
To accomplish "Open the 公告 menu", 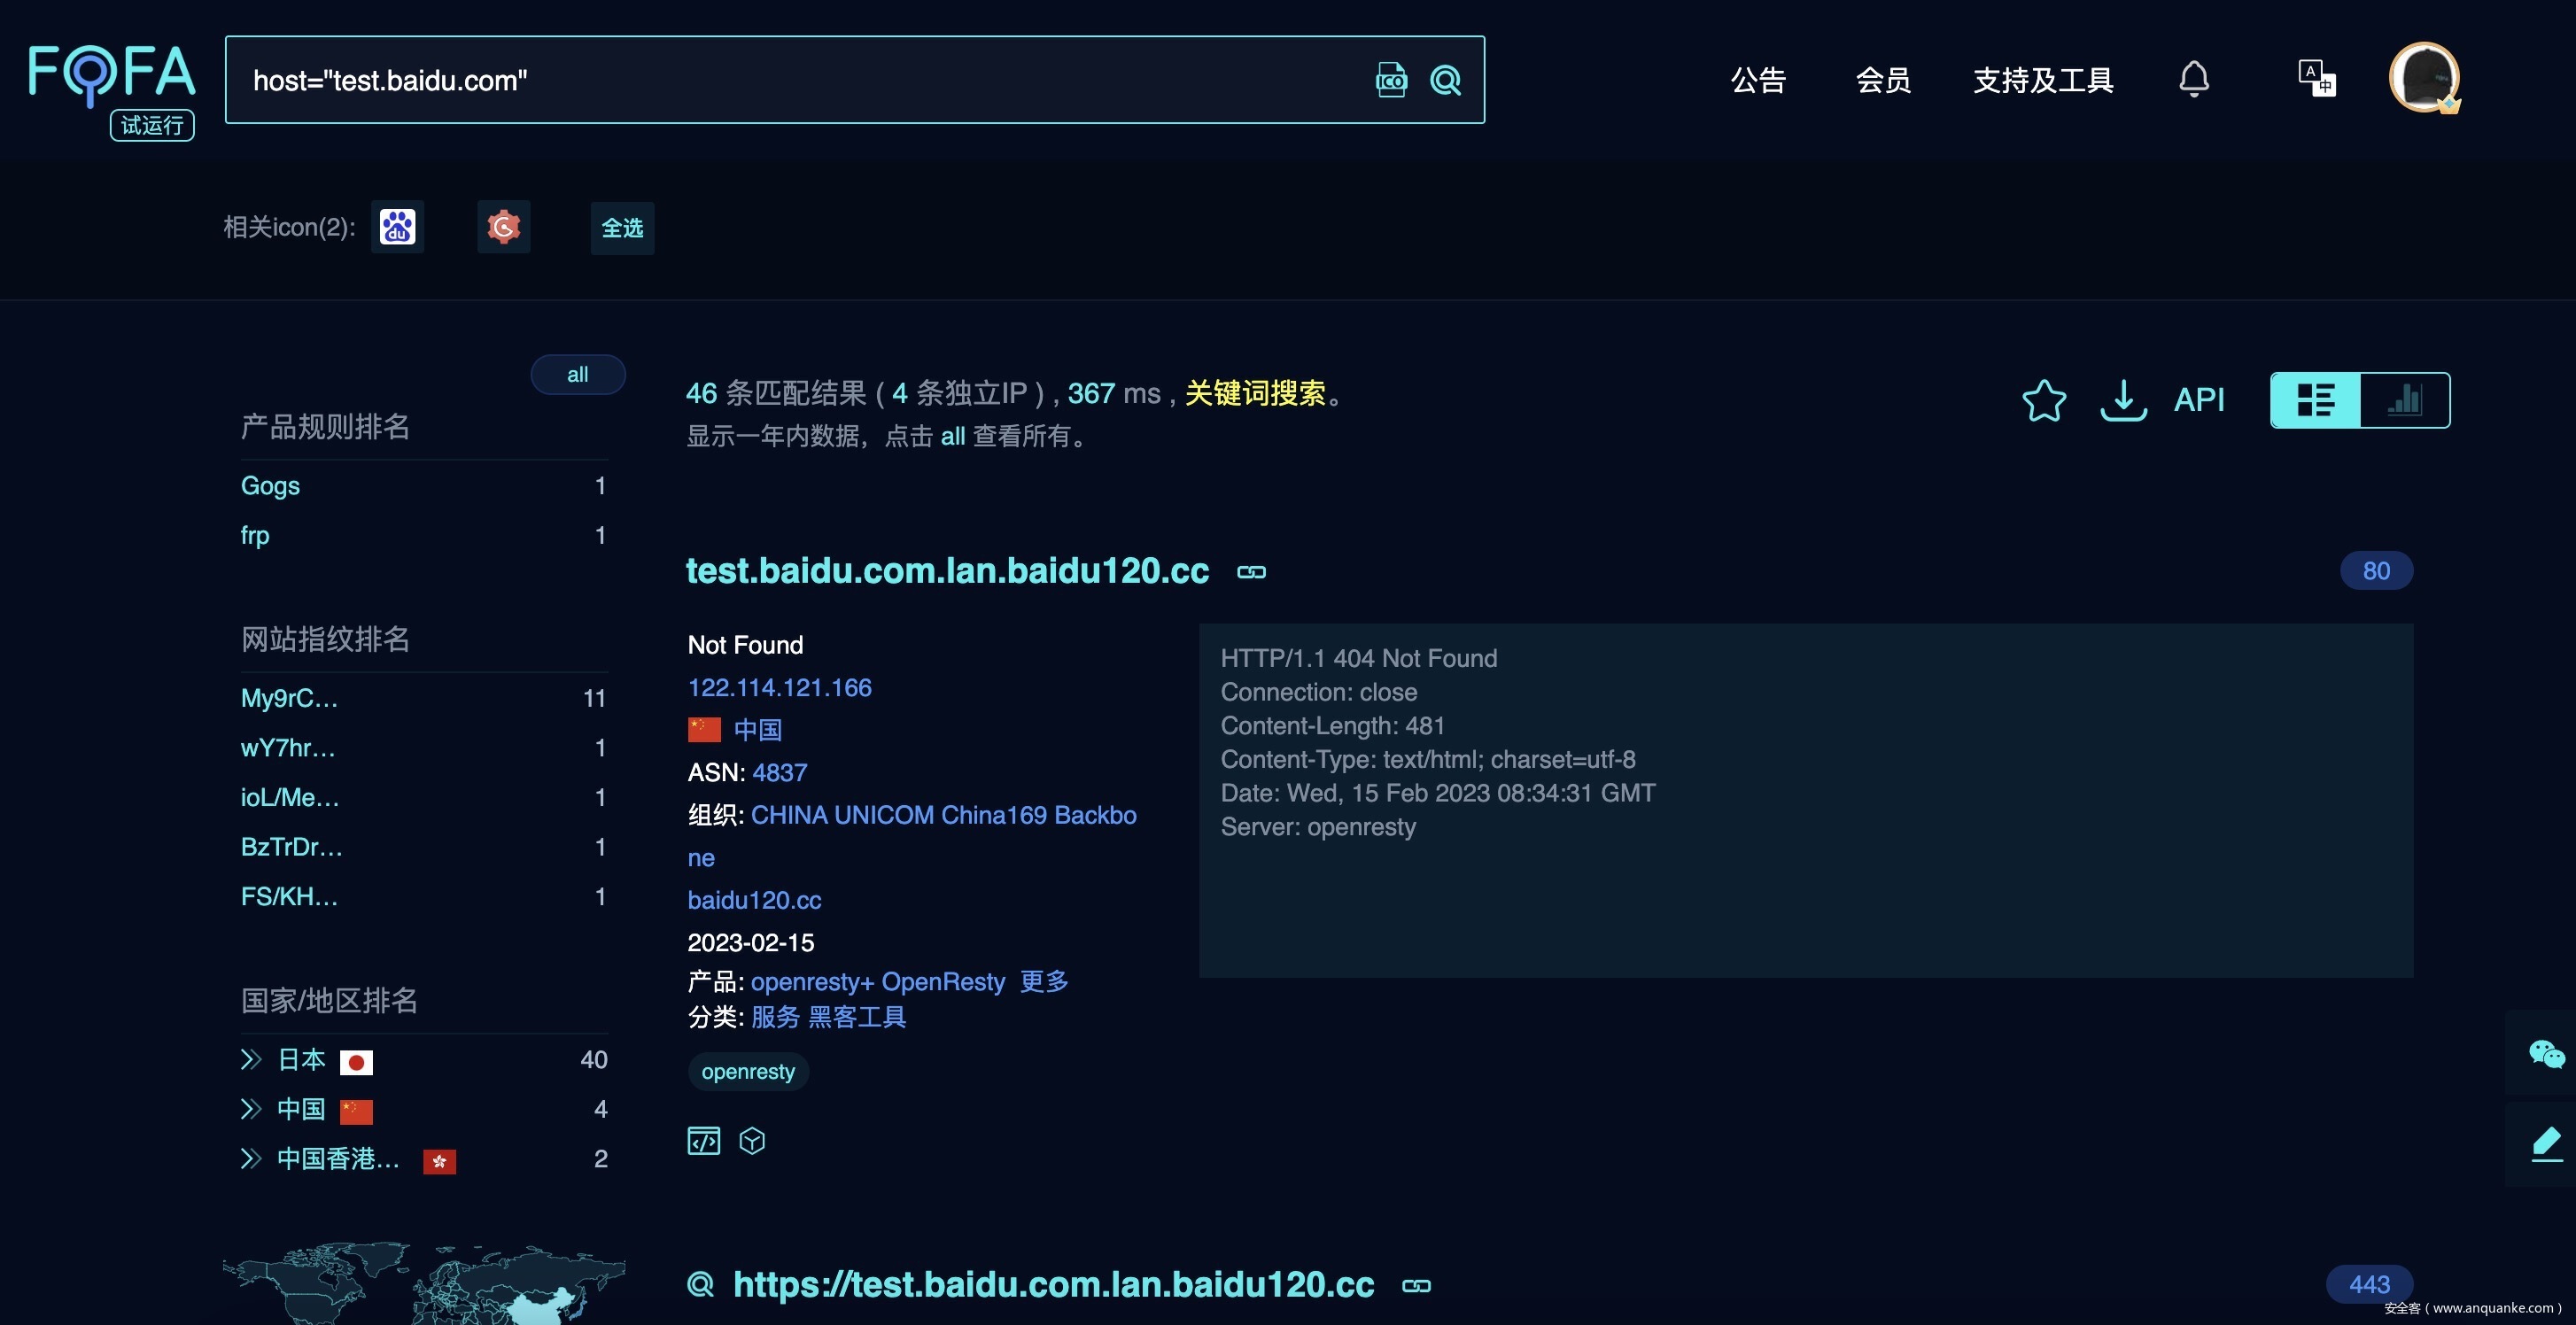I will [x=1758, y=80].
